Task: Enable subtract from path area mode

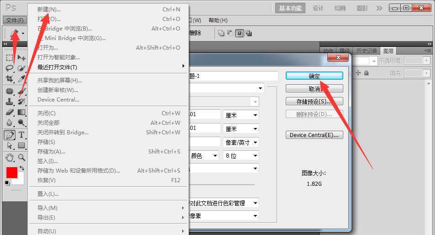Action: click(x=230, y=33)
